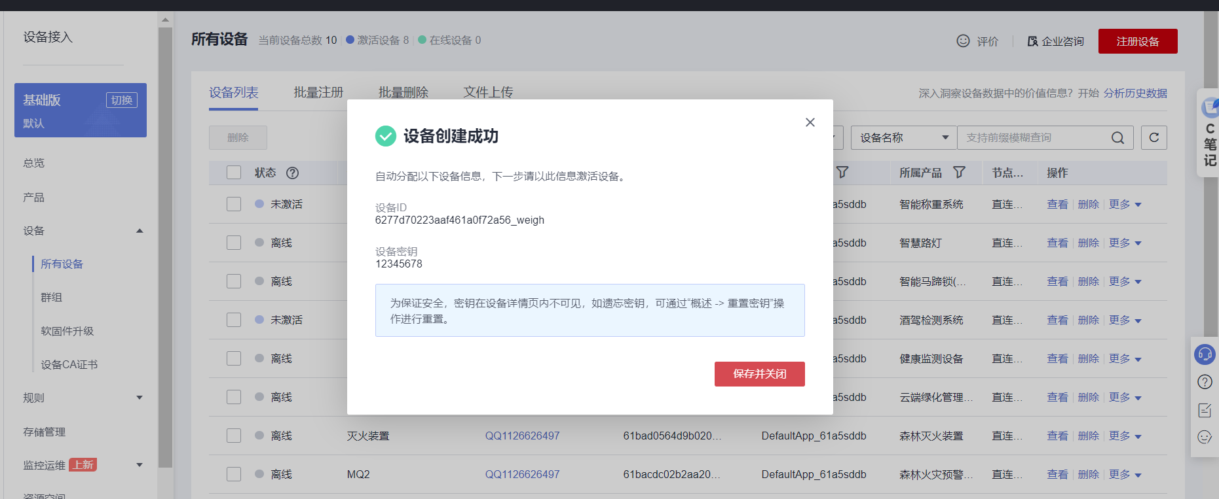Screen dimensions: 1219x499
Task: Open 存储管理 in the sidebar
Action: (45, 432)
